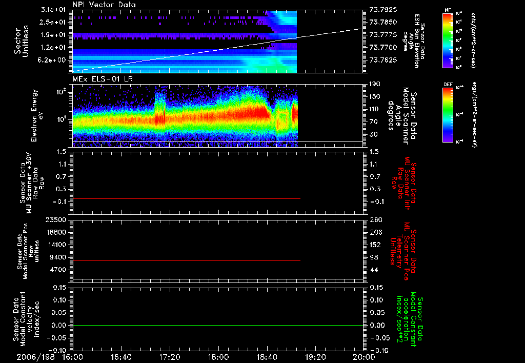Click the '3.1e+01' sector tick label

(x=53, y=10)
